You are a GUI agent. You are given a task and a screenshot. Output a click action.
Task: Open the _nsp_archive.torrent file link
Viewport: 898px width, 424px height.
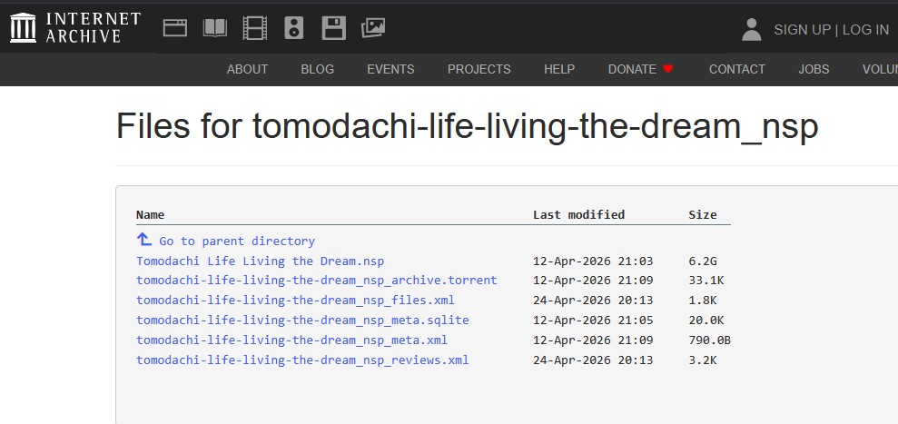point(317,281)
